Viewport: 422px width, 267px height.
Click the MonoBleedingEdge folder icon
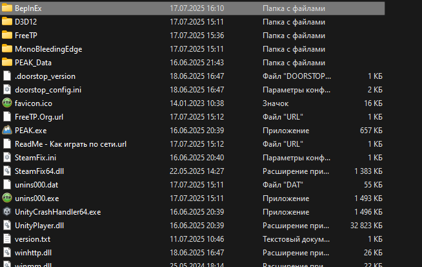click(7, 49)
